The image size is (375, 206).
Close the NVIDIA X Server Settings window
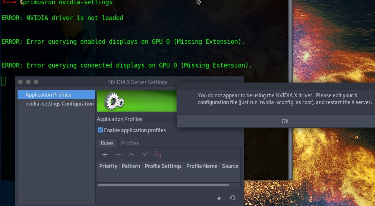pyautogui.click(x=20, y=82)
